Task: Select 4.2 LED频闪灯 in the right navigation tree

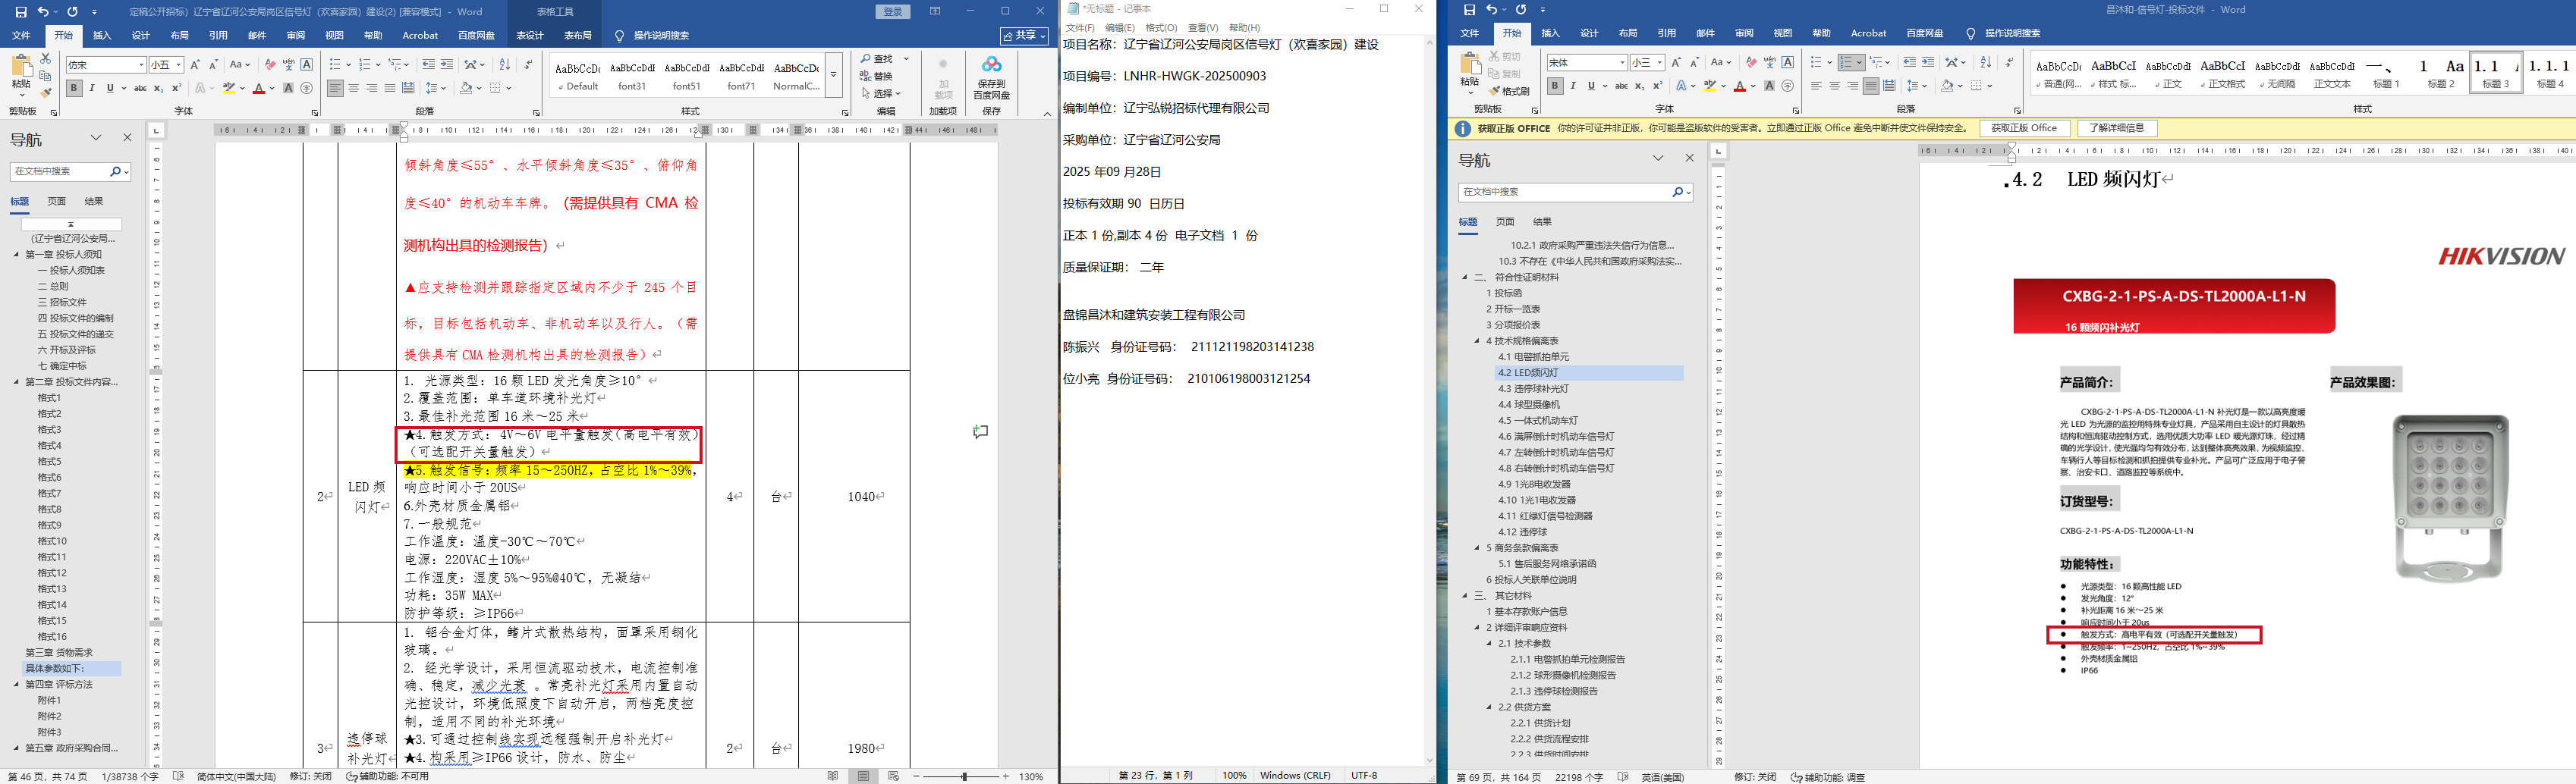Action: (x=1589, y=374)
